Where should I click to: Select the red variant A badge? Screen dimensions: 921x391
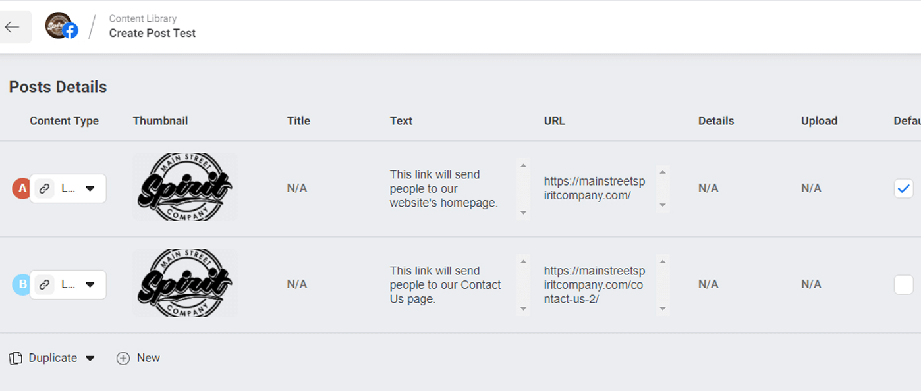21,188
